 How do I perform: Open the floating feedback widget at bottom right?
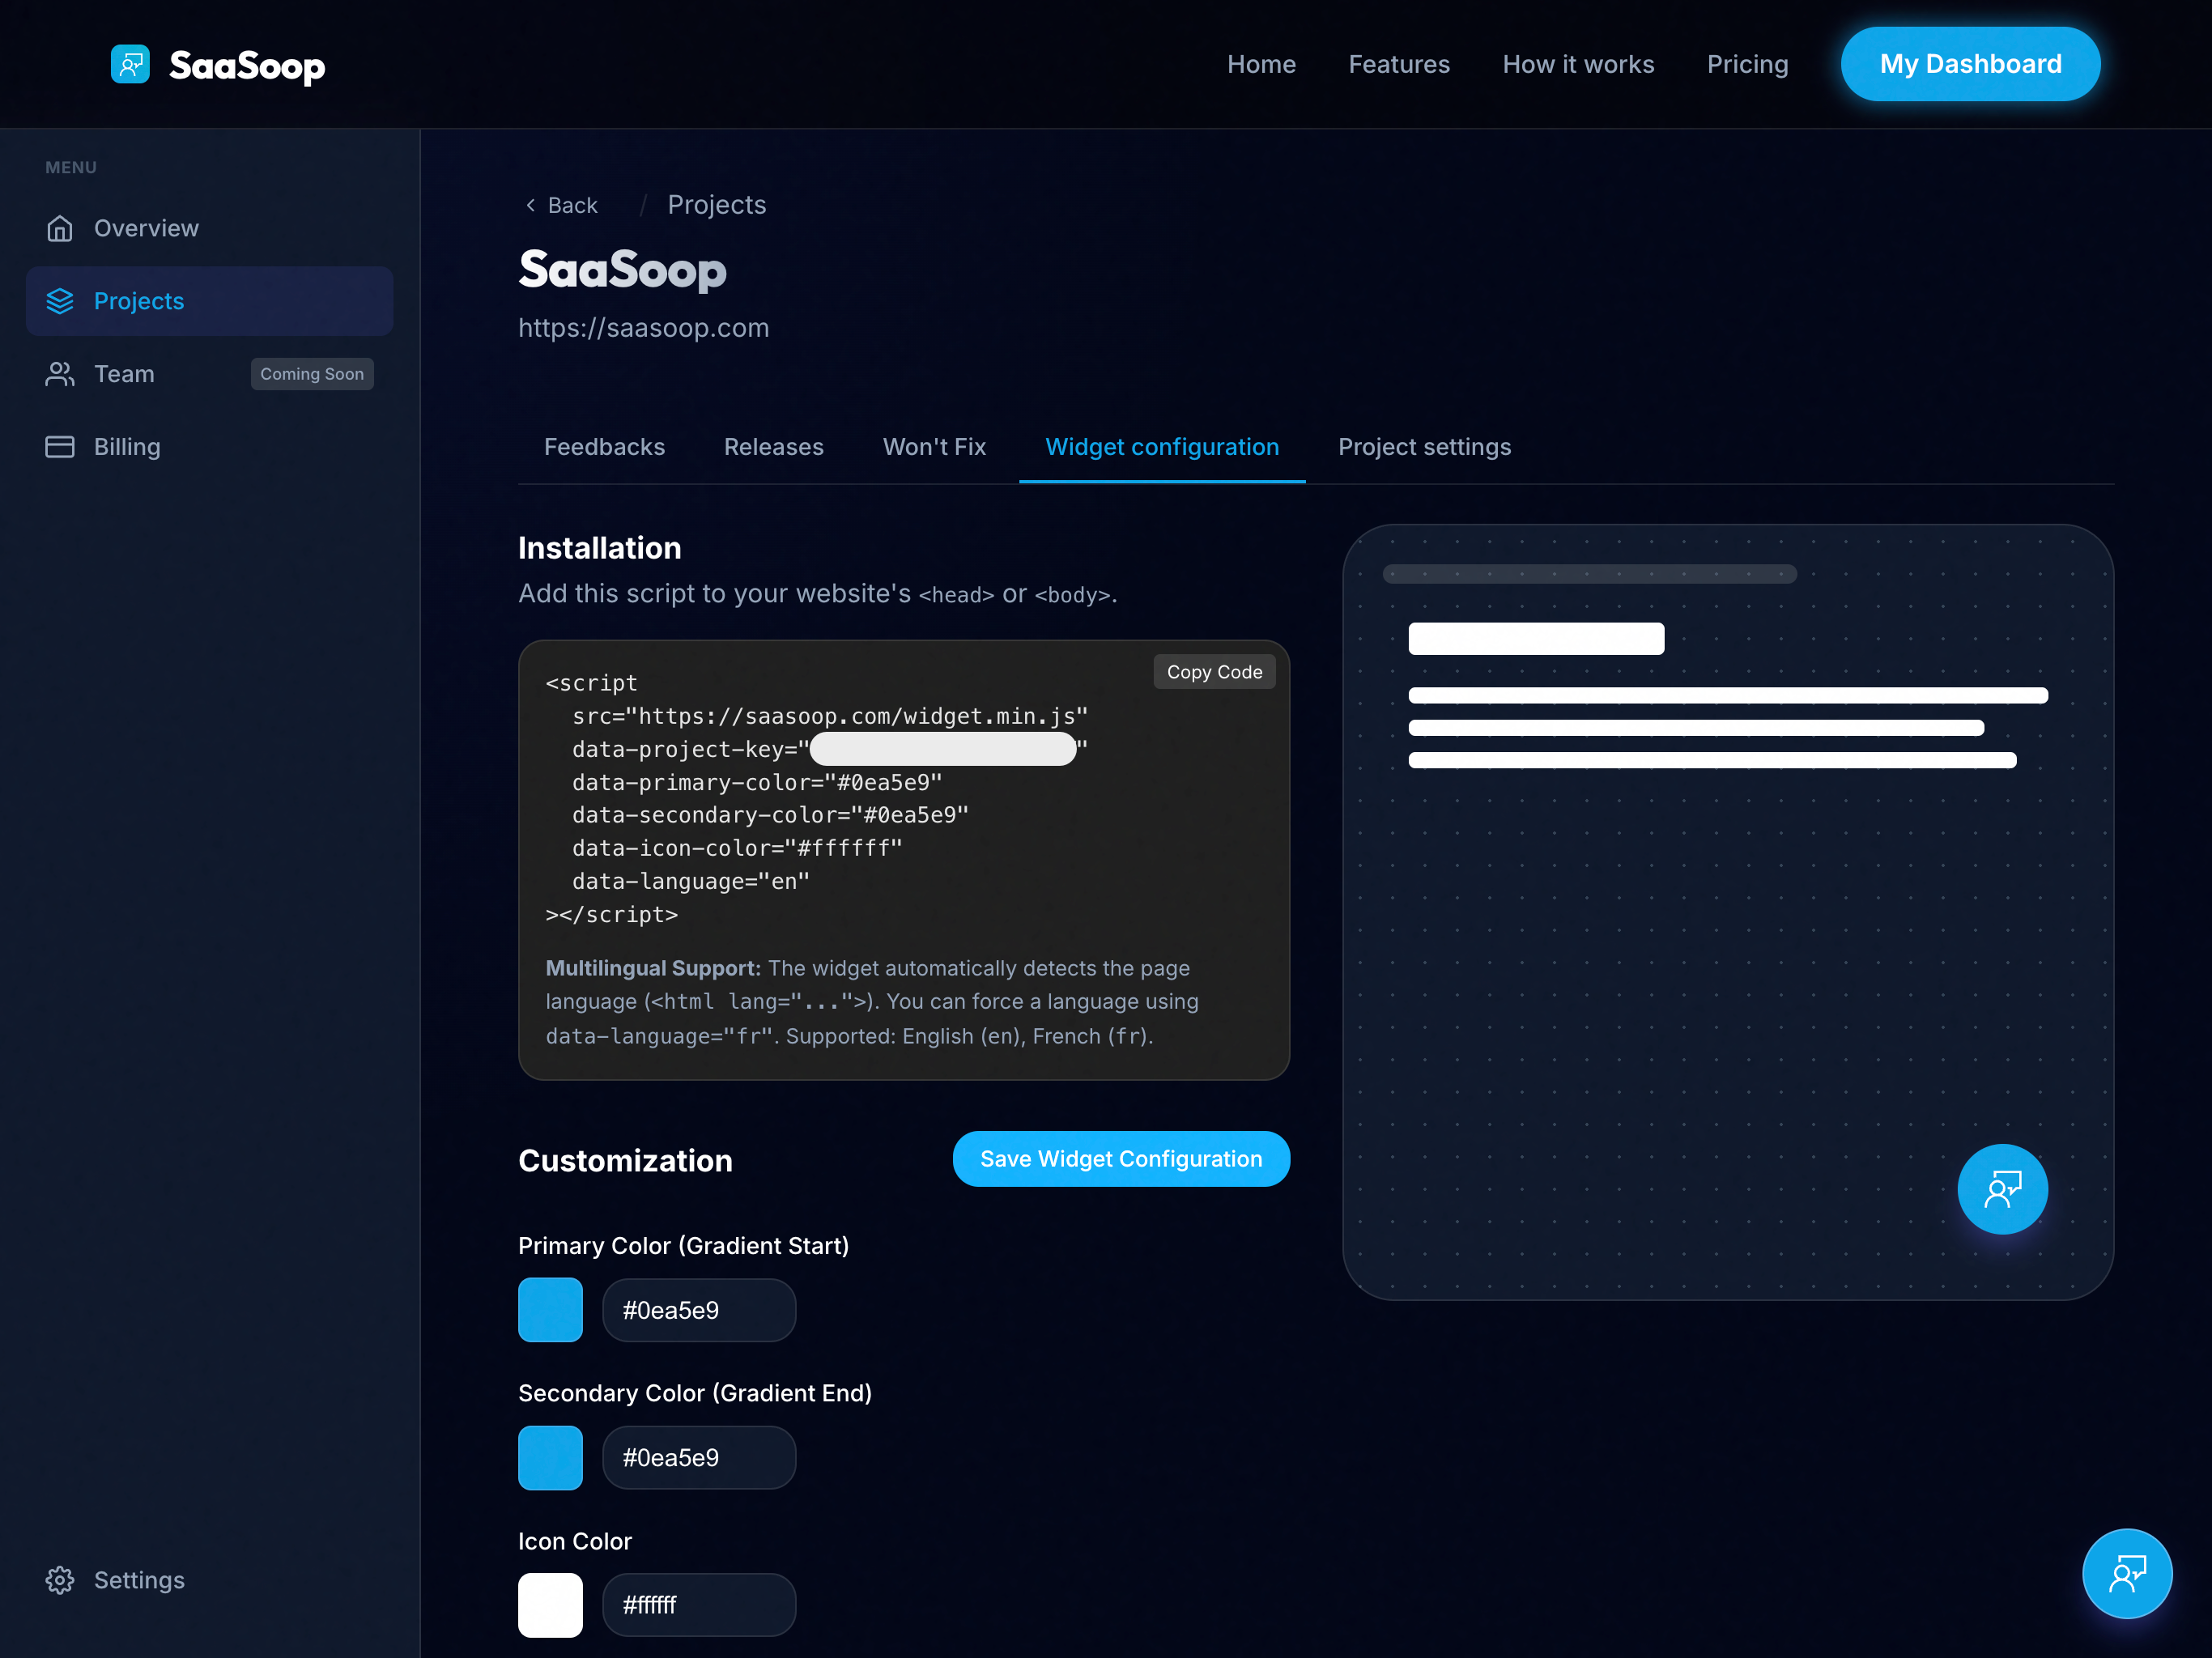tap(2126, 1573)
